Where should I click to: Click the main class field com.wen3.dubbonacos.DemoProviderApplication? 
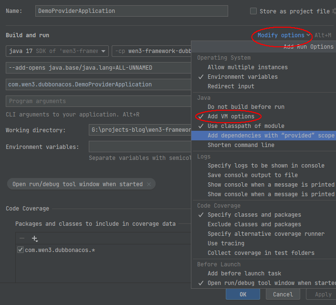[x=98, y=84]
